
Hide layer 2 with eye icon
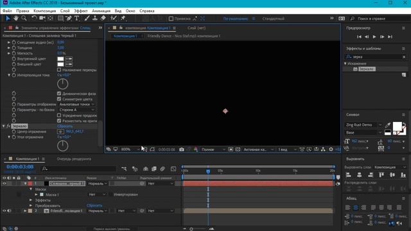(4, 211)
